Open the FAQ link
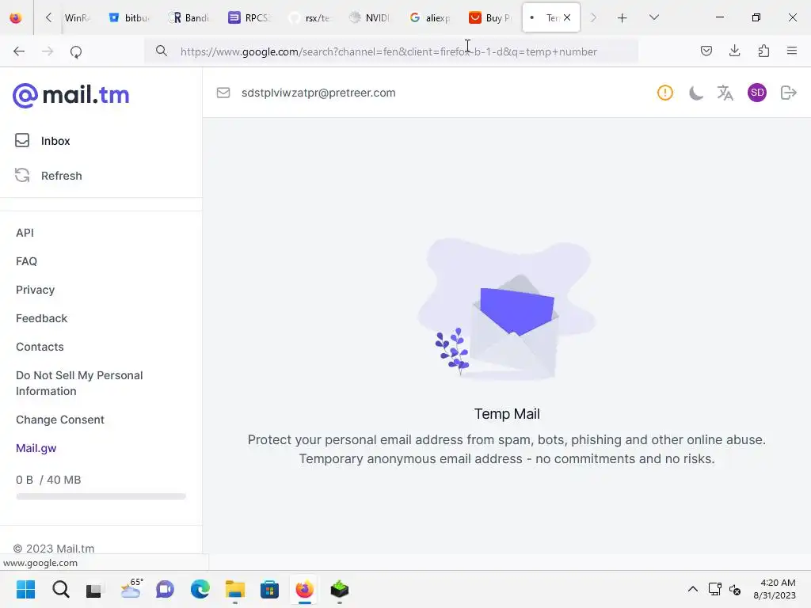The width and height of the screenshot is (811, 608). (26, 261)
